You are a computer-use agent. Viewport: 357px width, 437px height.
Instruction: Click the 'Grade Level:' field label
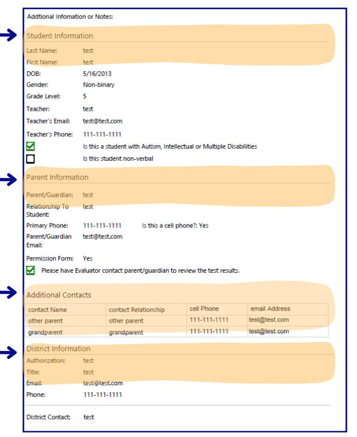[44, 96]
